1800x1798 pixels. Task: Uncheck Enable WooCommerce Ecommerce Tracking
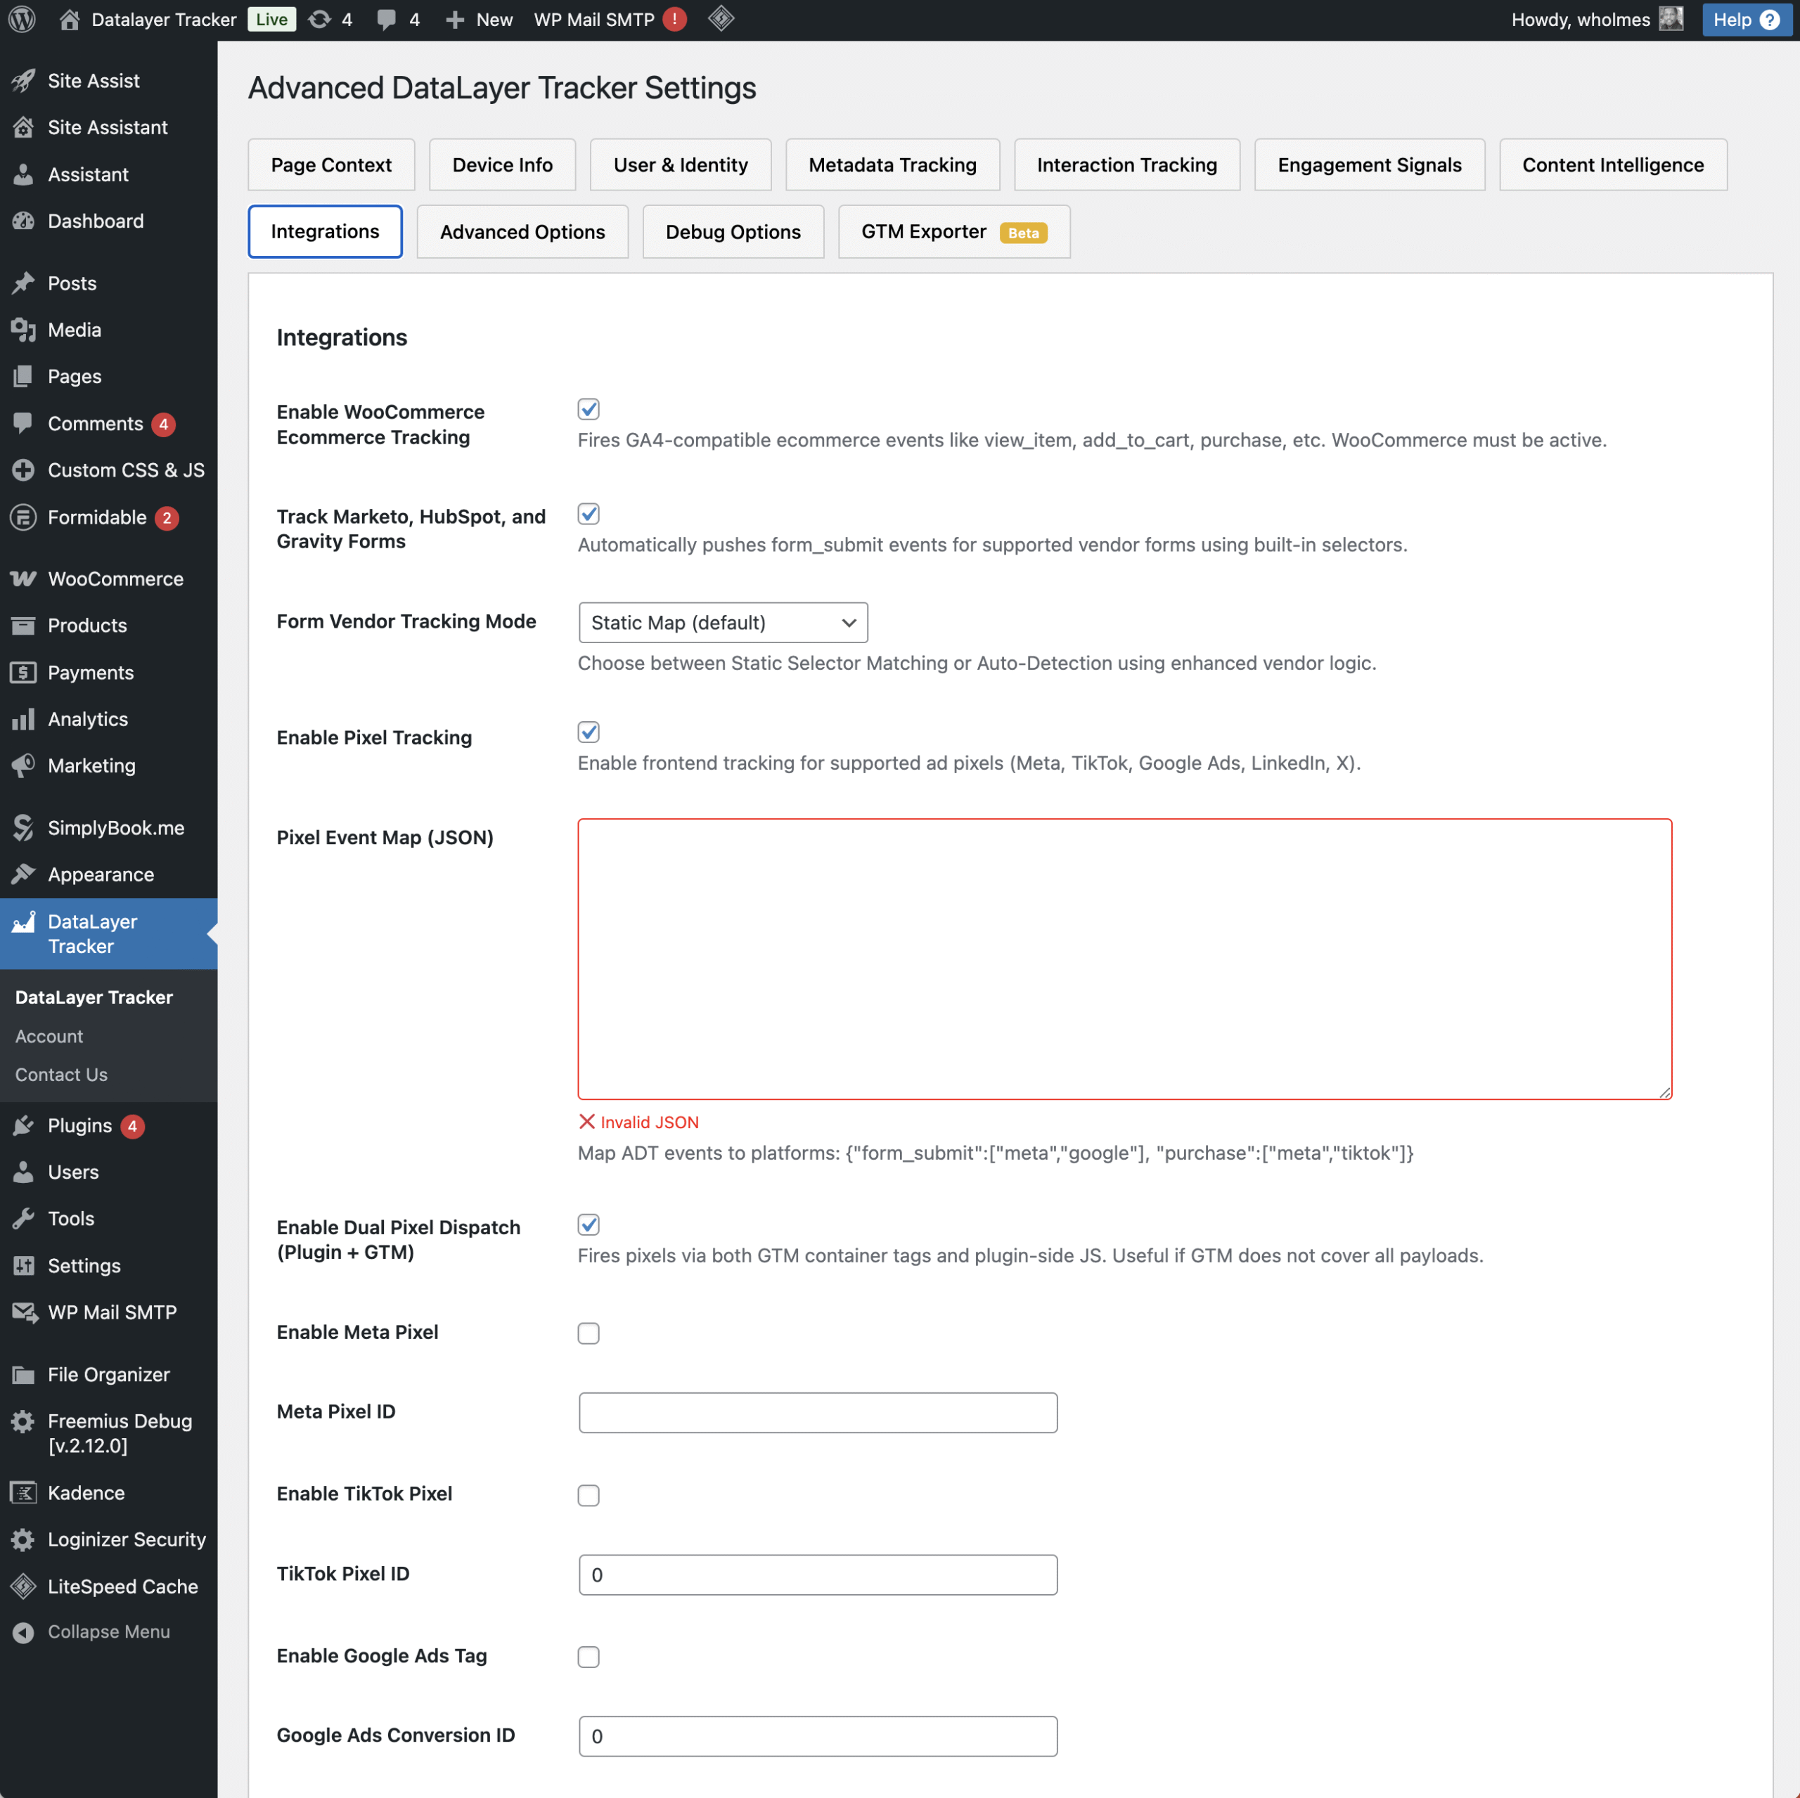point(589,409)
